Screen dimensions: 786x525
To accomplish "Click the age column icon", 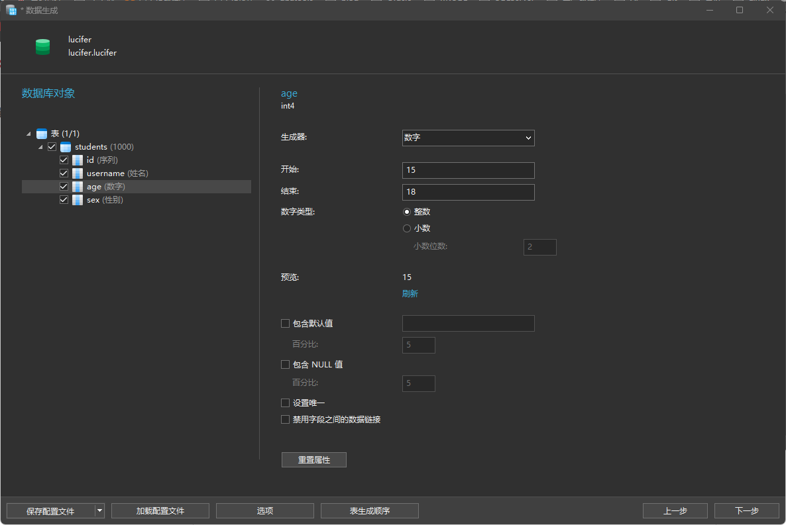I will pyautogui.click(x=77, y=186).
